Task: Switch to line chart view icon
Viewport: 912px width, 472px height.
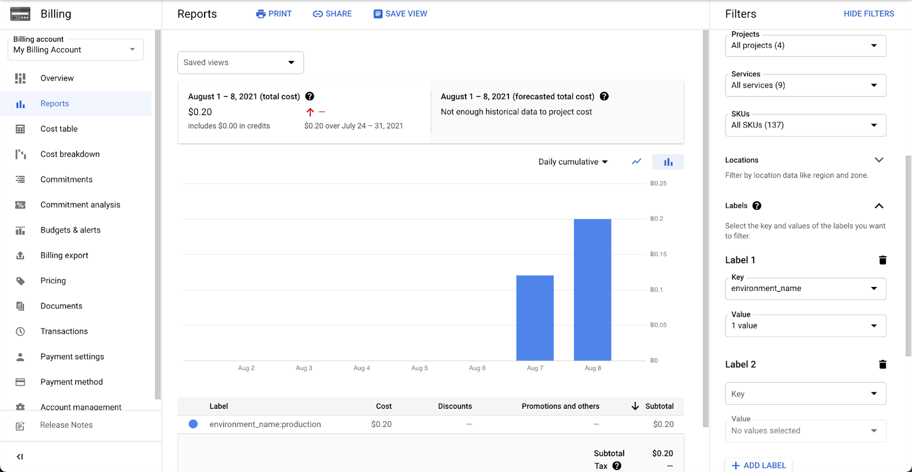Action: (636, 162)
